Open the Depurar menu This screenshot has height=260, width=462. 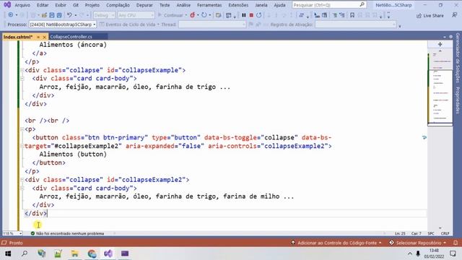coord(144,5)
